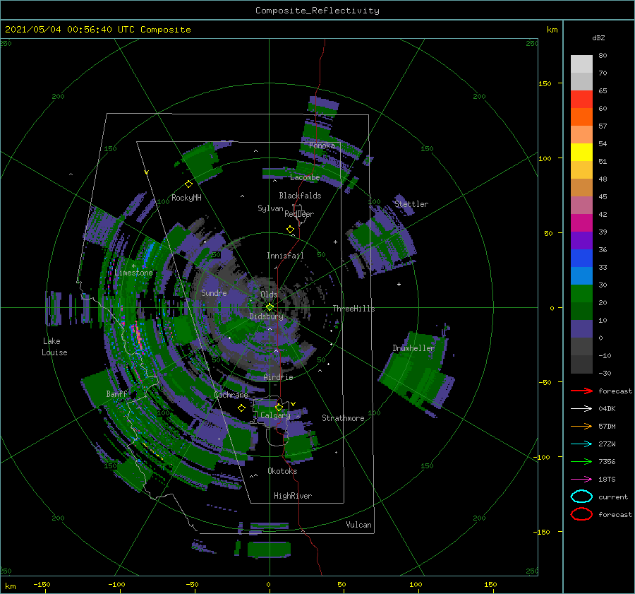Image resolution: width=635 pixels, height=594 pixels.
Task: Select the white 70-80 dBZ color band
Action: point(581,64)
